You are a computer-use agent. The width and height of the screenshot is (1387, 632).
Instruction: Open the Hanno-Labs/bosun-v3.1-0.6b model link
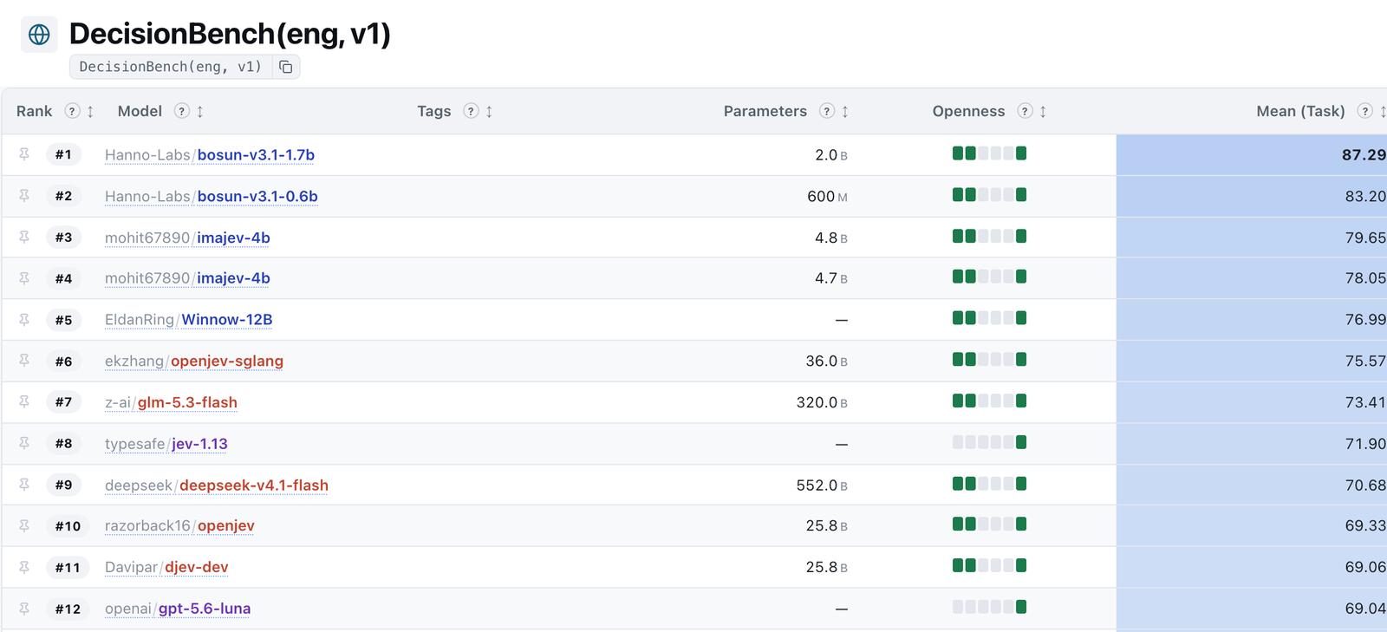tap(212, 197)
